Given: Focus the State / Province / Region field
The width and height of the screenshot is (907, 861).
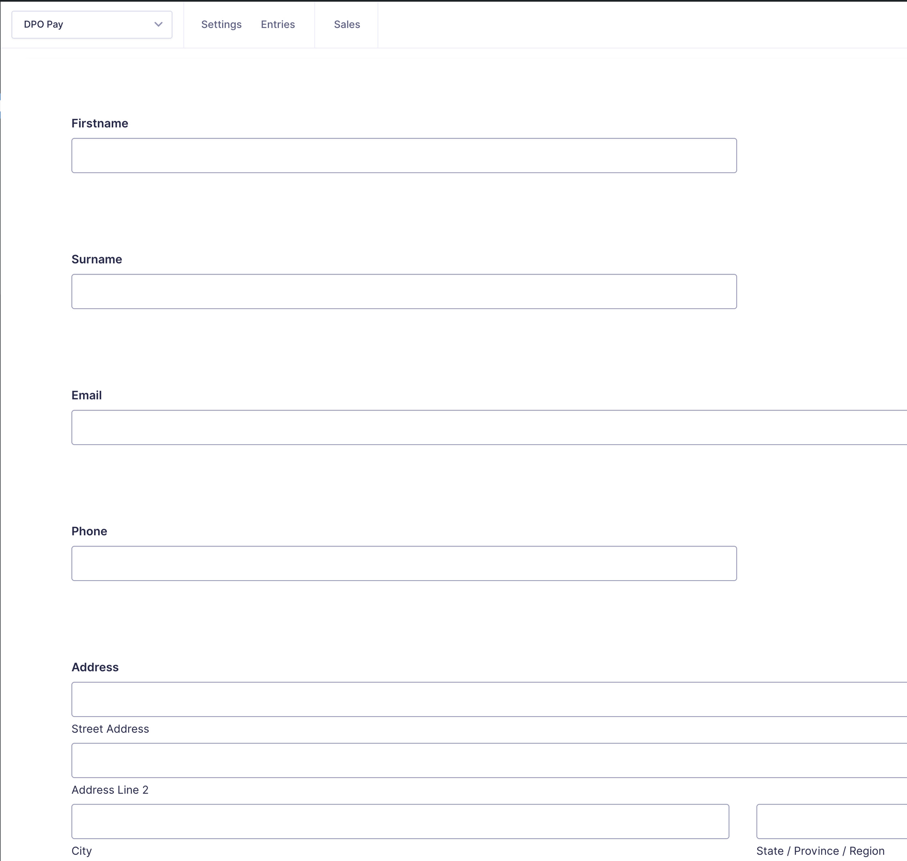Looking at the screenshot, I should [832, 821].
